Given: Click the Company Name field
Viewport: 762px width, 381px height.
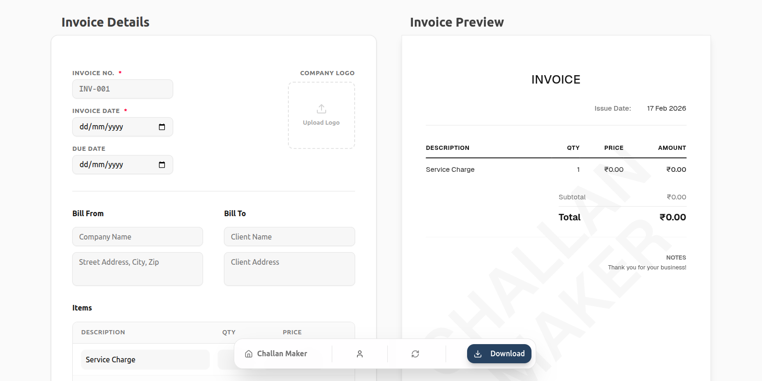Looking at the screenshot, I should (137, 237).
